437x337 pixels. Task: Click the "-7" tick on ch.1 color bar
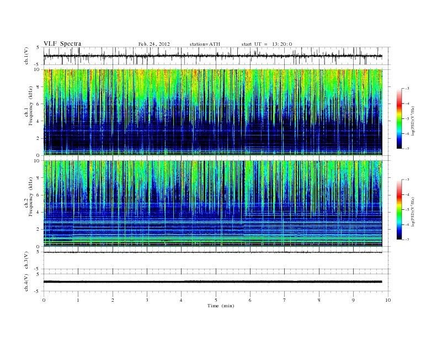click(x=407, y=149)
